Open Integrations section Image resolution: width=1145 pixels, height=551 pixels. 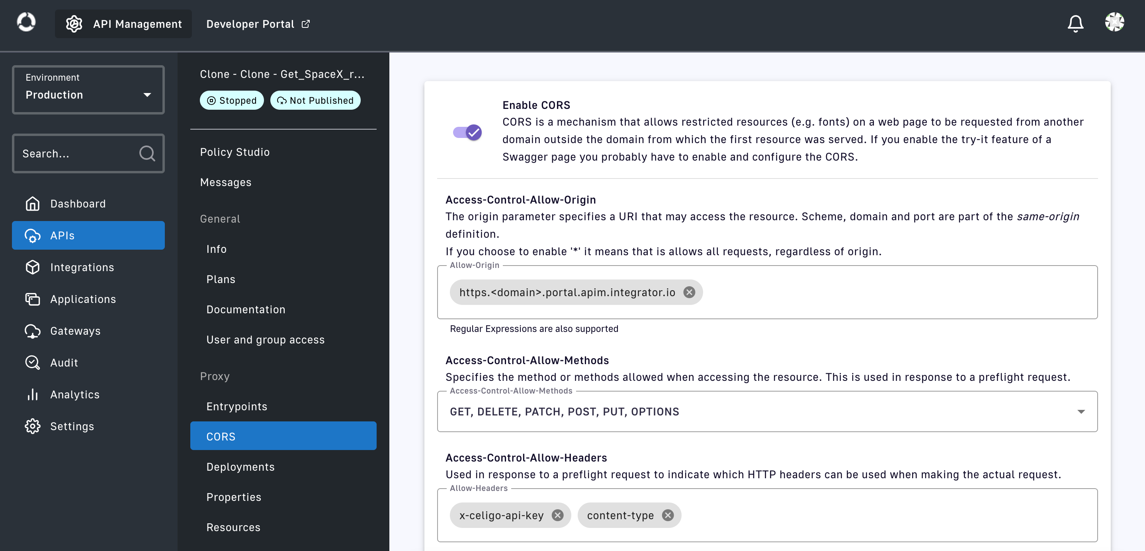click(88, 267)
